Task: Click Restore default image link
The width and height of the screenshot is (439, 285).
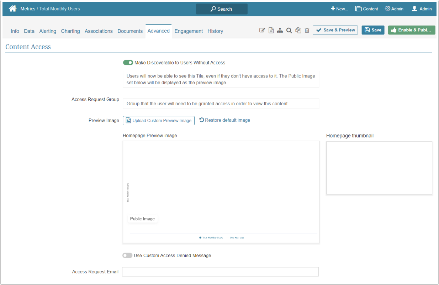Action: point(225,120)
